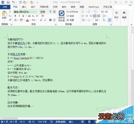Switch to 插入 ribbon tab
The width and height of the screenshot is (134, 124).
click(24, 7)
